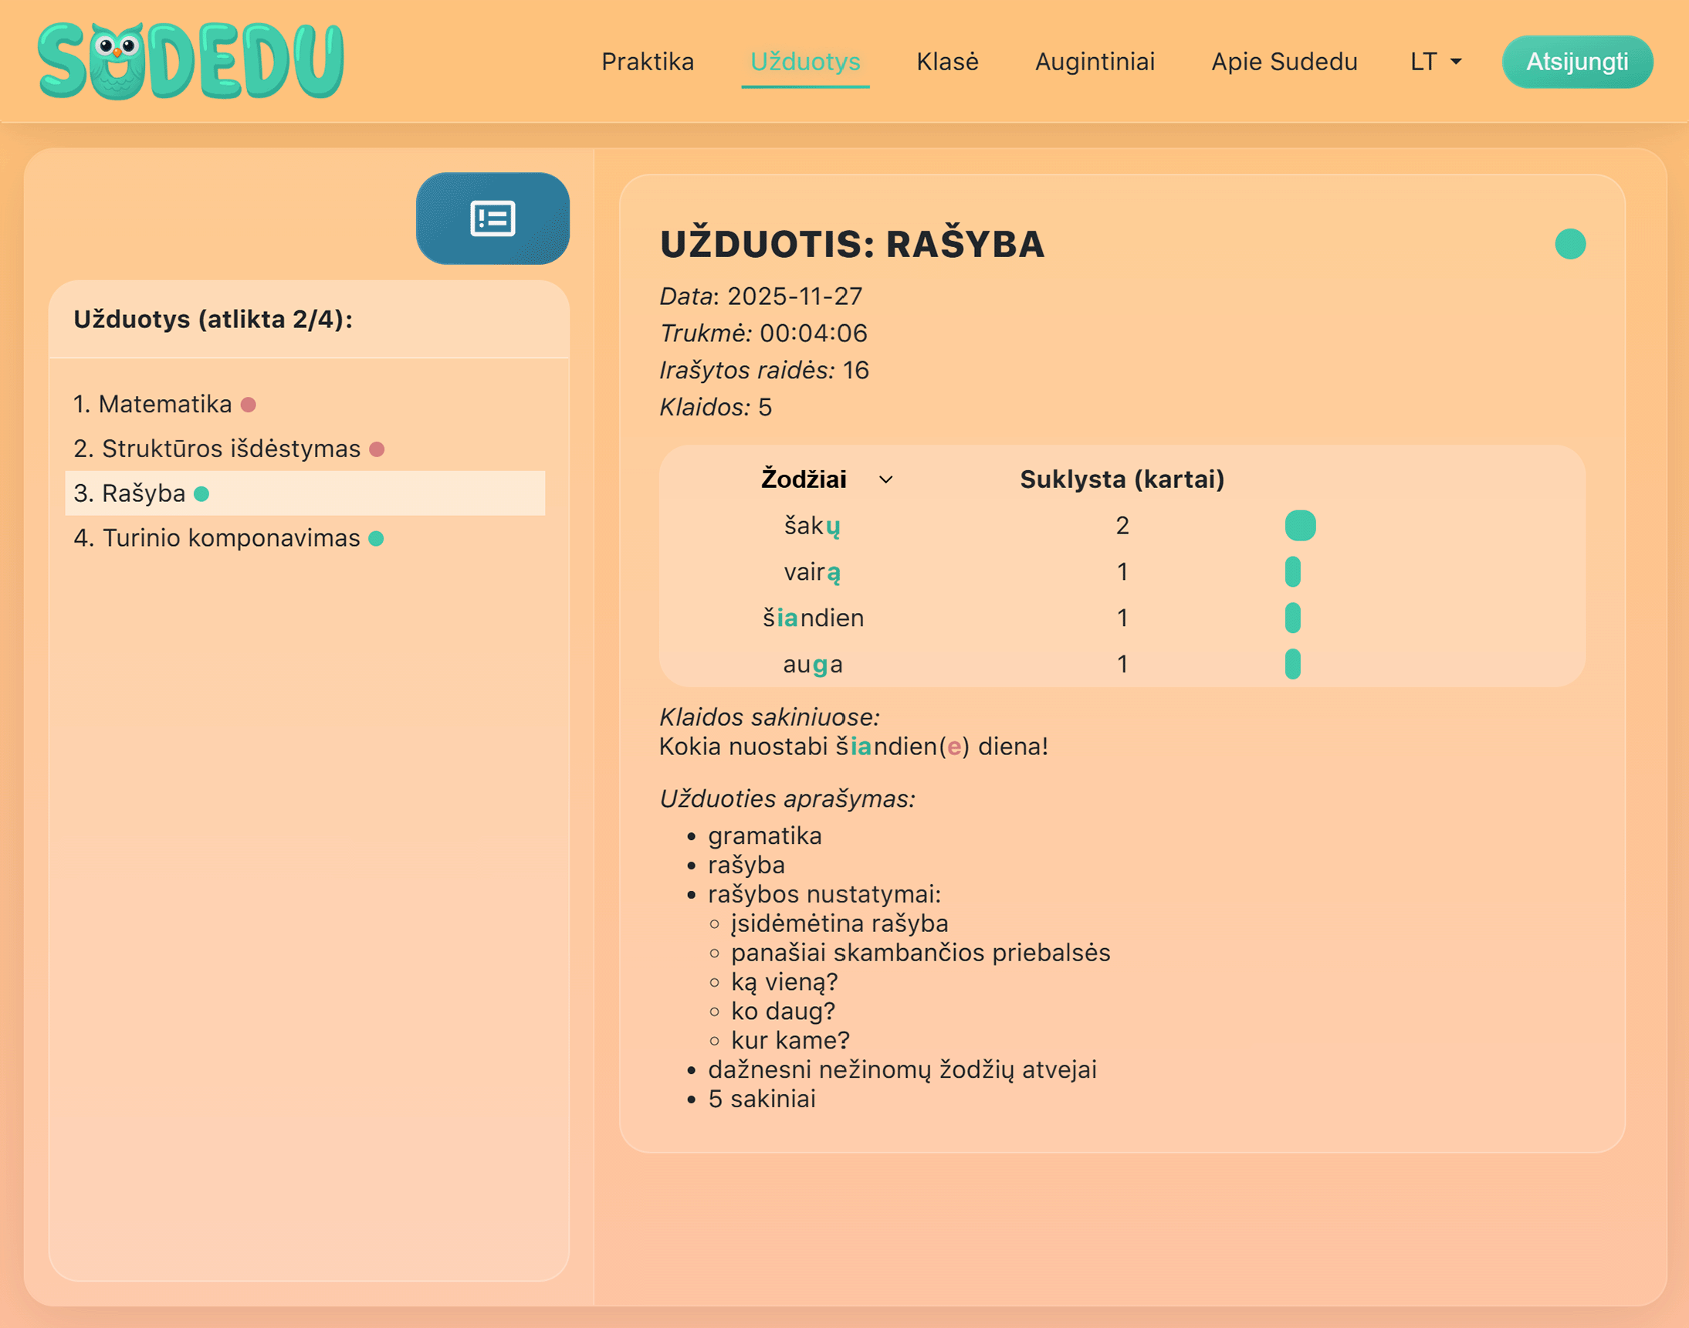Click the green dot beside Turinio komponavimas
The width and height of the screenshot is (1689, 1328).
pos(377,537)
